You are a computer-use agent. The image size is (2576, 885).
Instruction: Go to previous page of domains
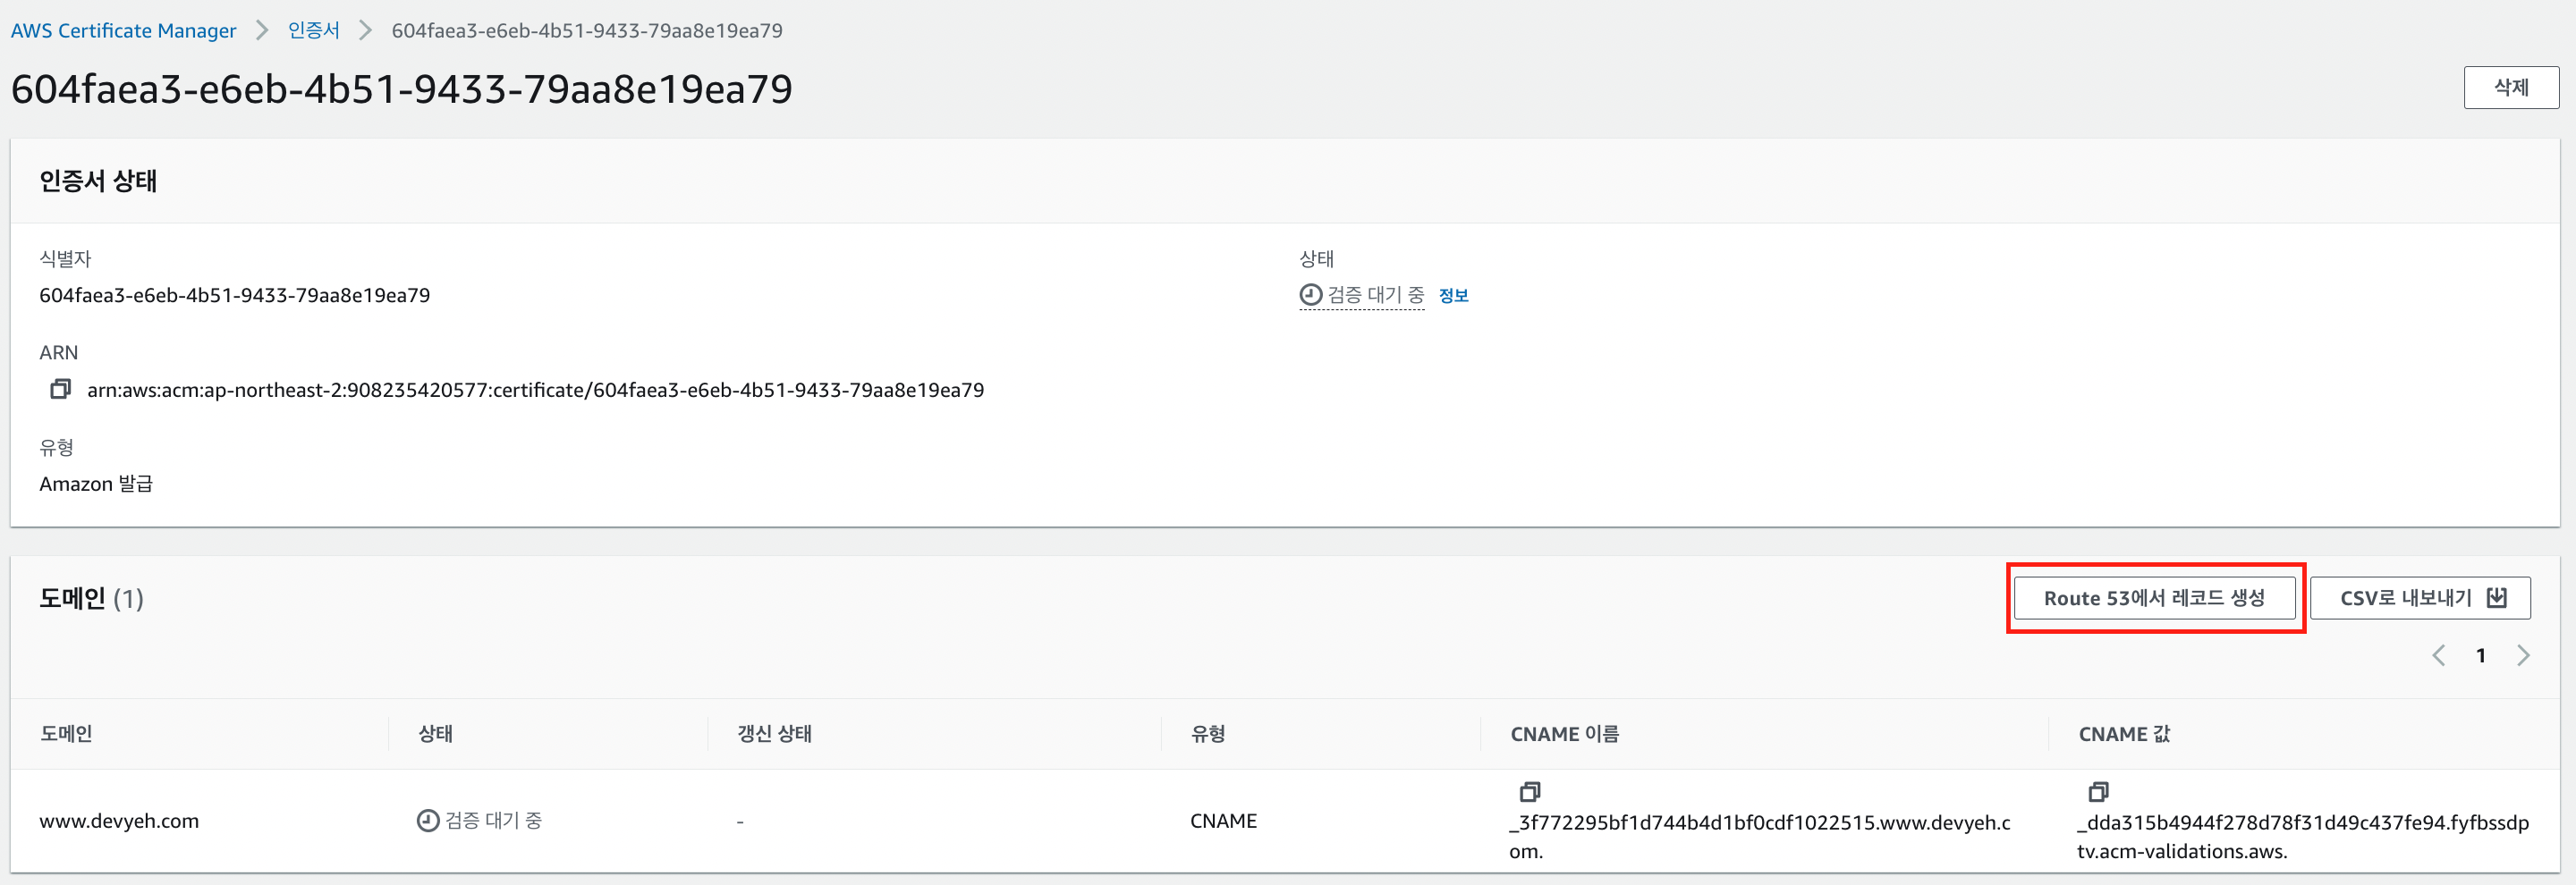[2439, 655]
